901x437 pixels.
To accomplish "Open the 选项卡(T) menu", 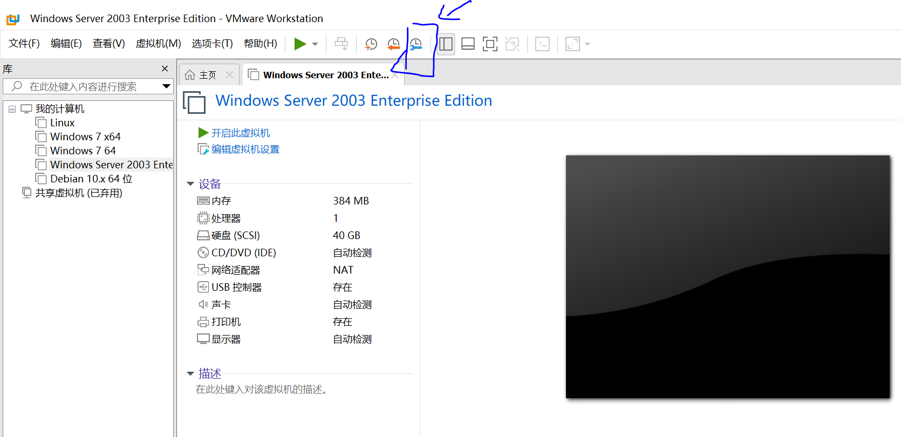I will pyautogui.click(x=213, y=44).
